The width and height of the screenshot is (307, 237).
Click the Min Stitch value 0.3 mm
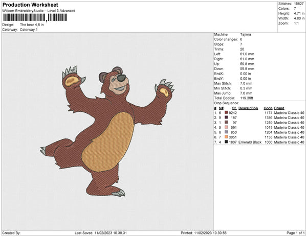pos(246,88)
